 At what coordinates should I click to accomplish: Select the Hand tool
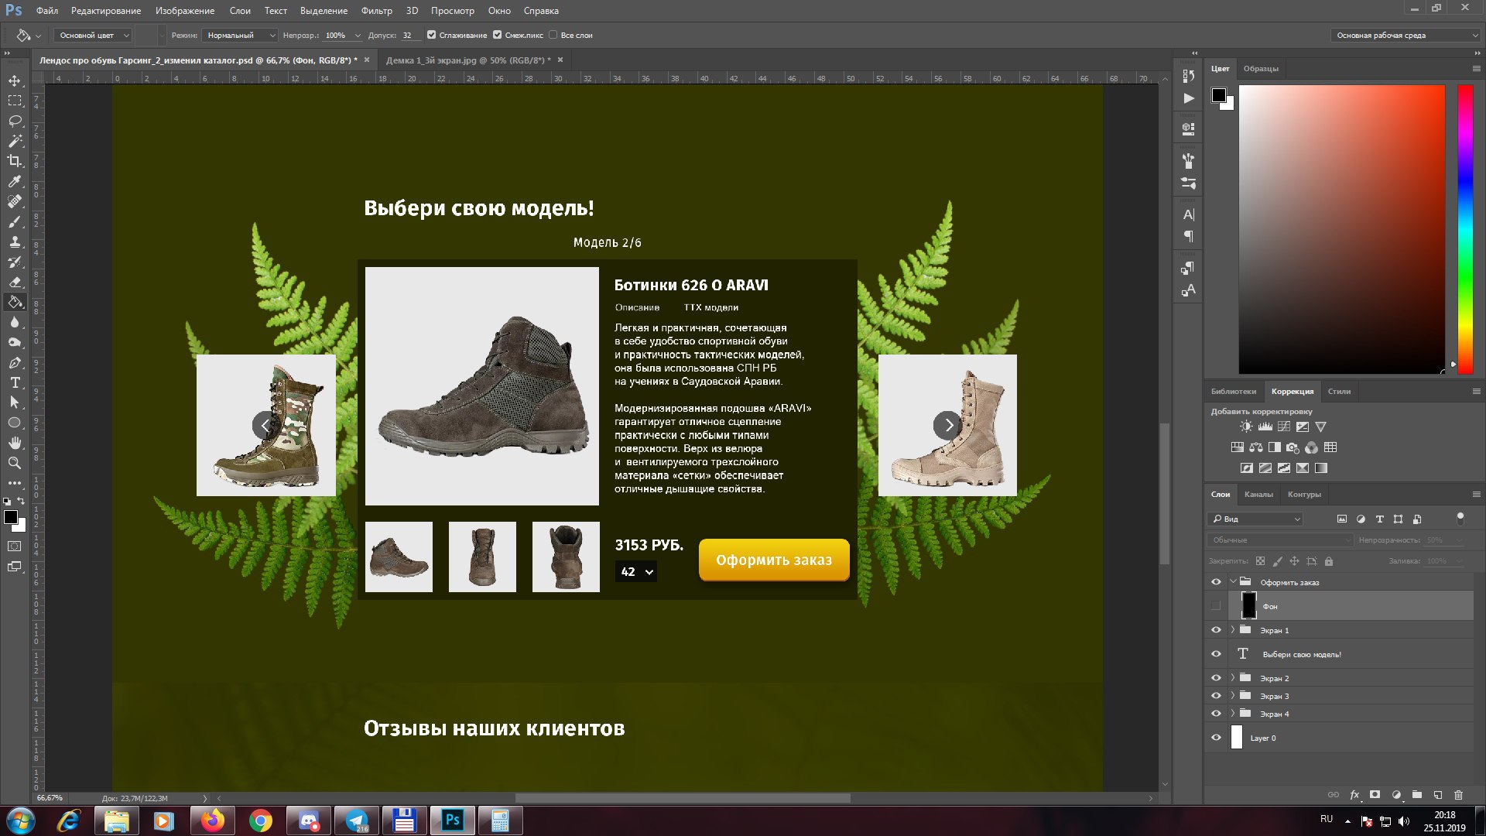click(15, 443)
